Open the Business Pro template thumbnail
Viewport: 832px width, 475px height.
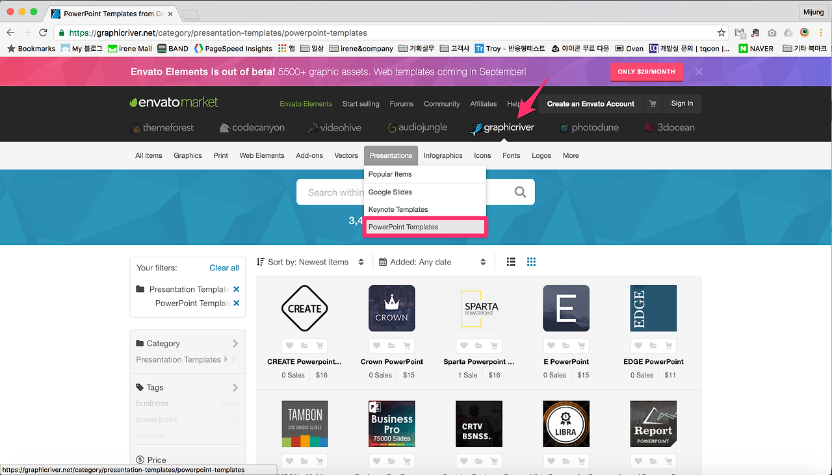coord(392,424)
